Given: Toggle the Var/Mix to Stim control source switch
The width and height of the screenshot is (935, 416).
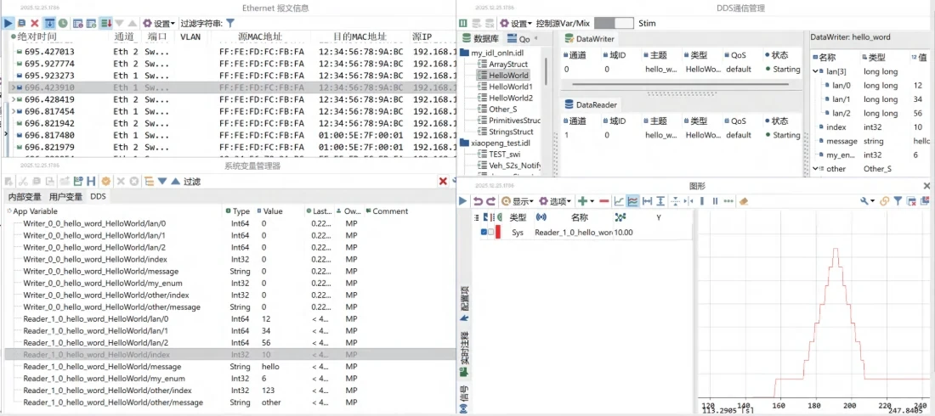Looking at the screenshot, I should click(x=614, y=23).
